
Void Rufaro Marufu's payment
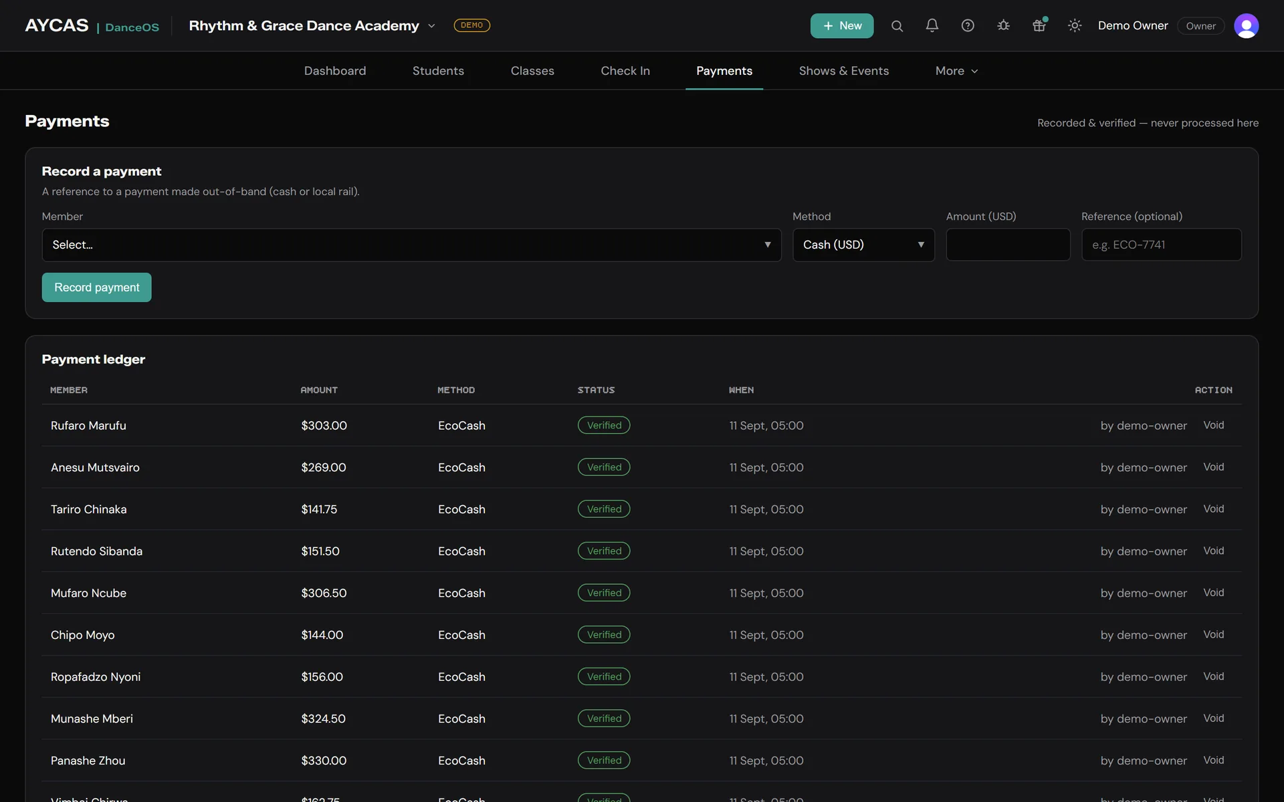tap(1214, 425)
